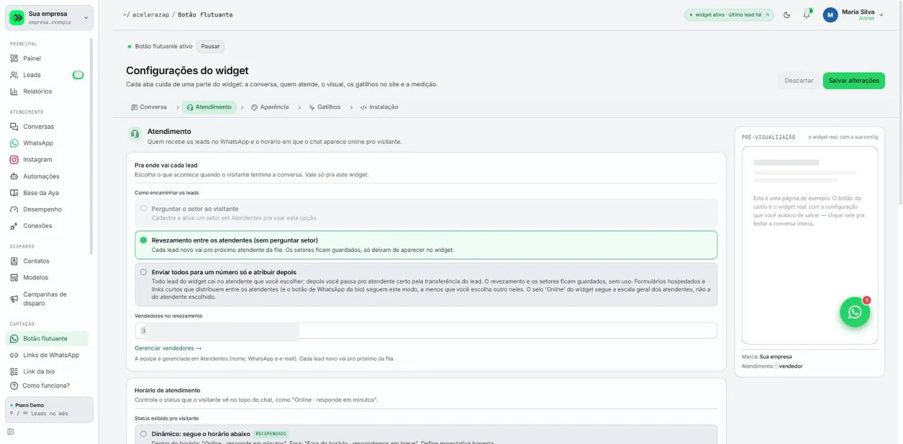This screenshot has height=444, width=903.
Task: Select Enviar todos para um número só
Action: coord(426,284)
